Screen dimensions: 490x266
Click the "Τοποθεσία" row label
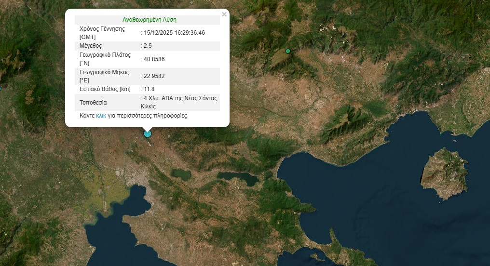click(93, 103)
